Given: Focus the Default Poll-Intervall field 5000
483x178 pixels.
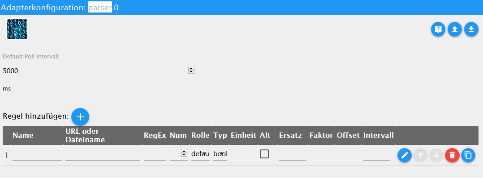Looking at the screenshot, I should [x=99, y=71].
